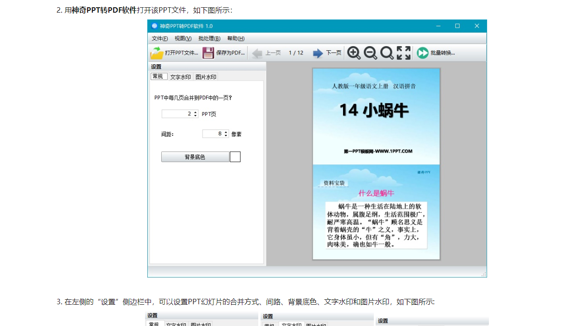Screen dimensions: 580x326
Task: Click the zoom in magnifier icon
Action: point(354,53)
